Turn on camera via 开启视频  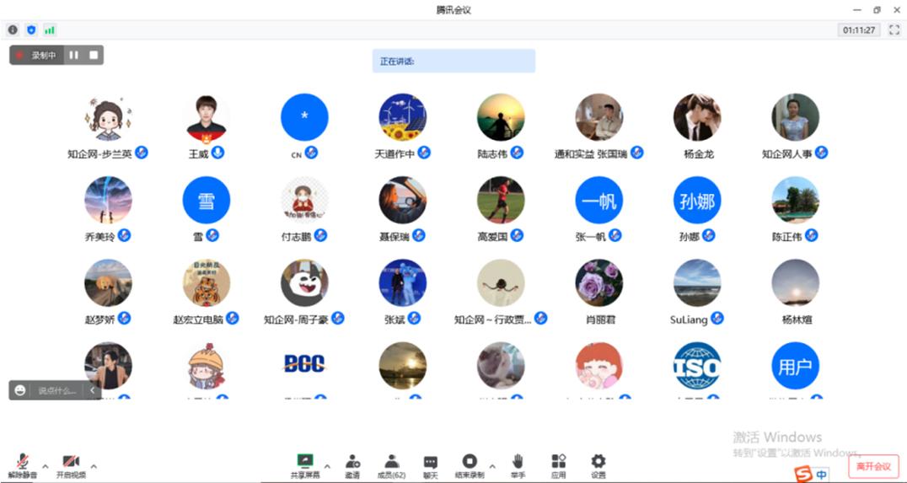[71, 466]
